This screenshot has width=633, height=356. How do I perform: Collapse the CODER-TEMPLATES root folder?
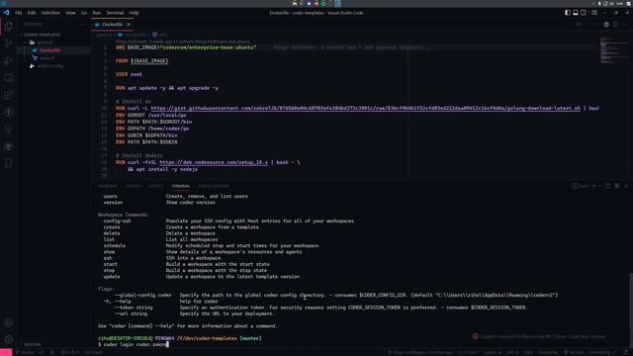point(42,35)
